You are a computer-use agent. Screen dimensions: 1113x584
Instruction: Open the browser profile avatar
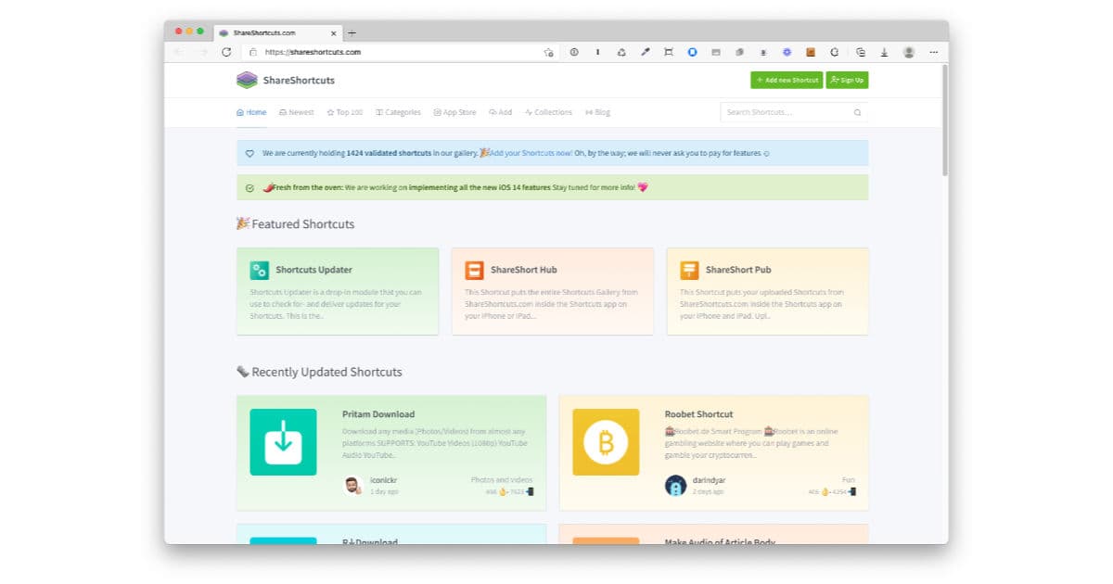pyautogui.click(x=909, y=52)
